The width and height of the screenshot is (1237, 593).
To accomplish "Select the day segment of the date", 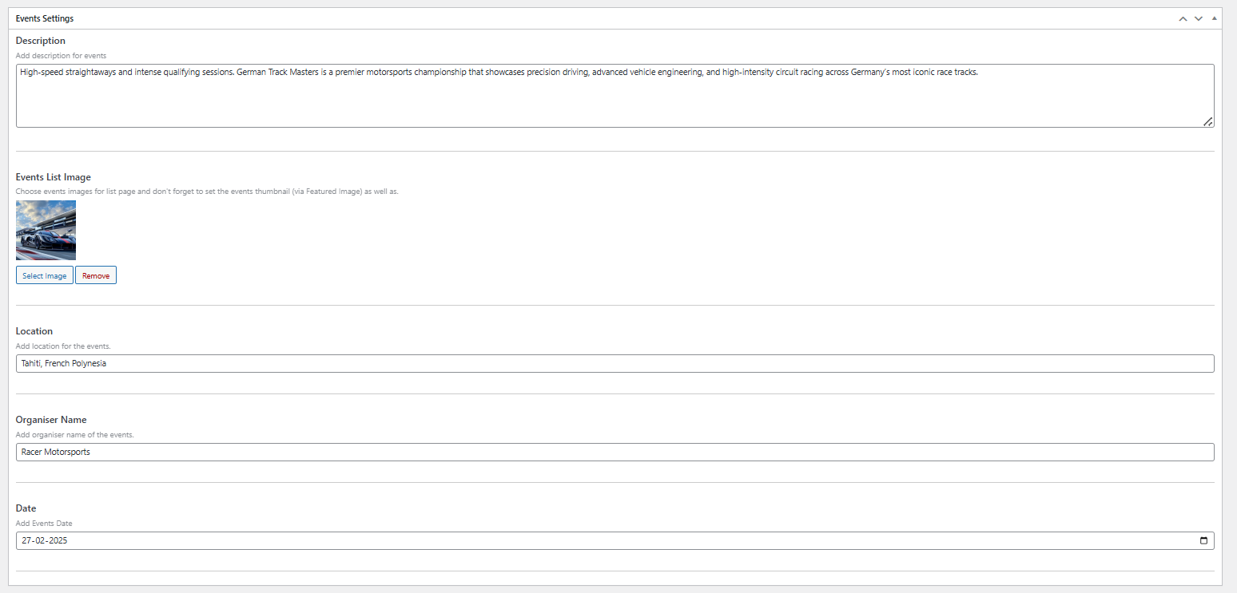I will [26, 541].
